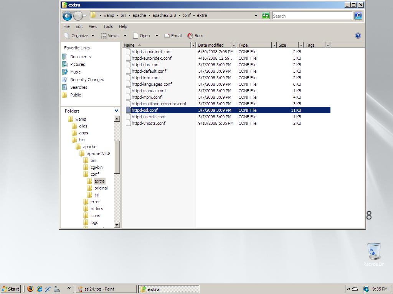Open Firefox from the quick launch
This screenshot has width=393, height=294.
(30, 289)
